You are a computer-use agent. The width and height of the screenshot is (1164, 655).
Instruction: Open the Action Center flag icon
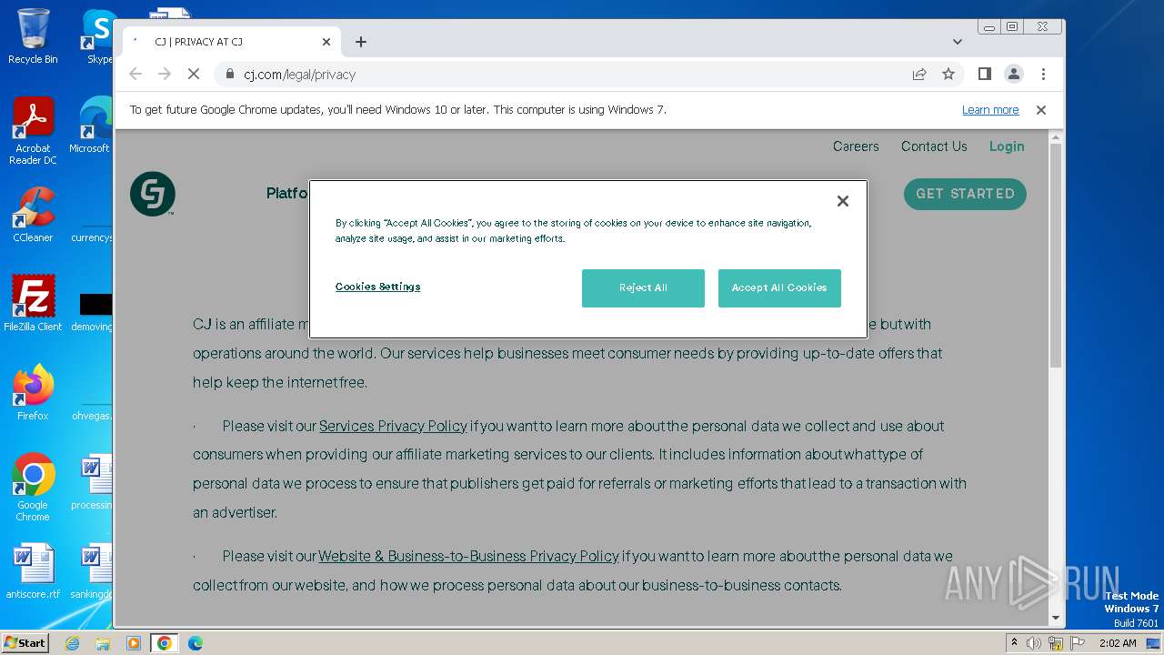tap(1077, 643)
